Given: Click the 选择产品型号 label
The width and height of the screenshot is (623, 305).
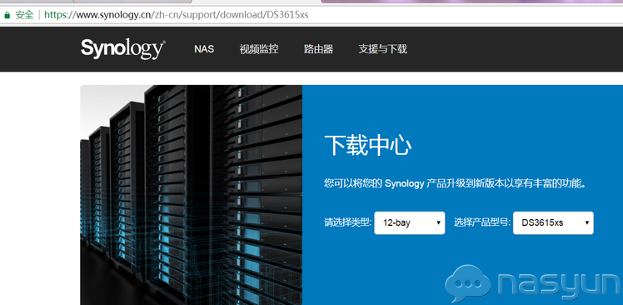Looking at the screenshot, I should [x=482, y=222].
